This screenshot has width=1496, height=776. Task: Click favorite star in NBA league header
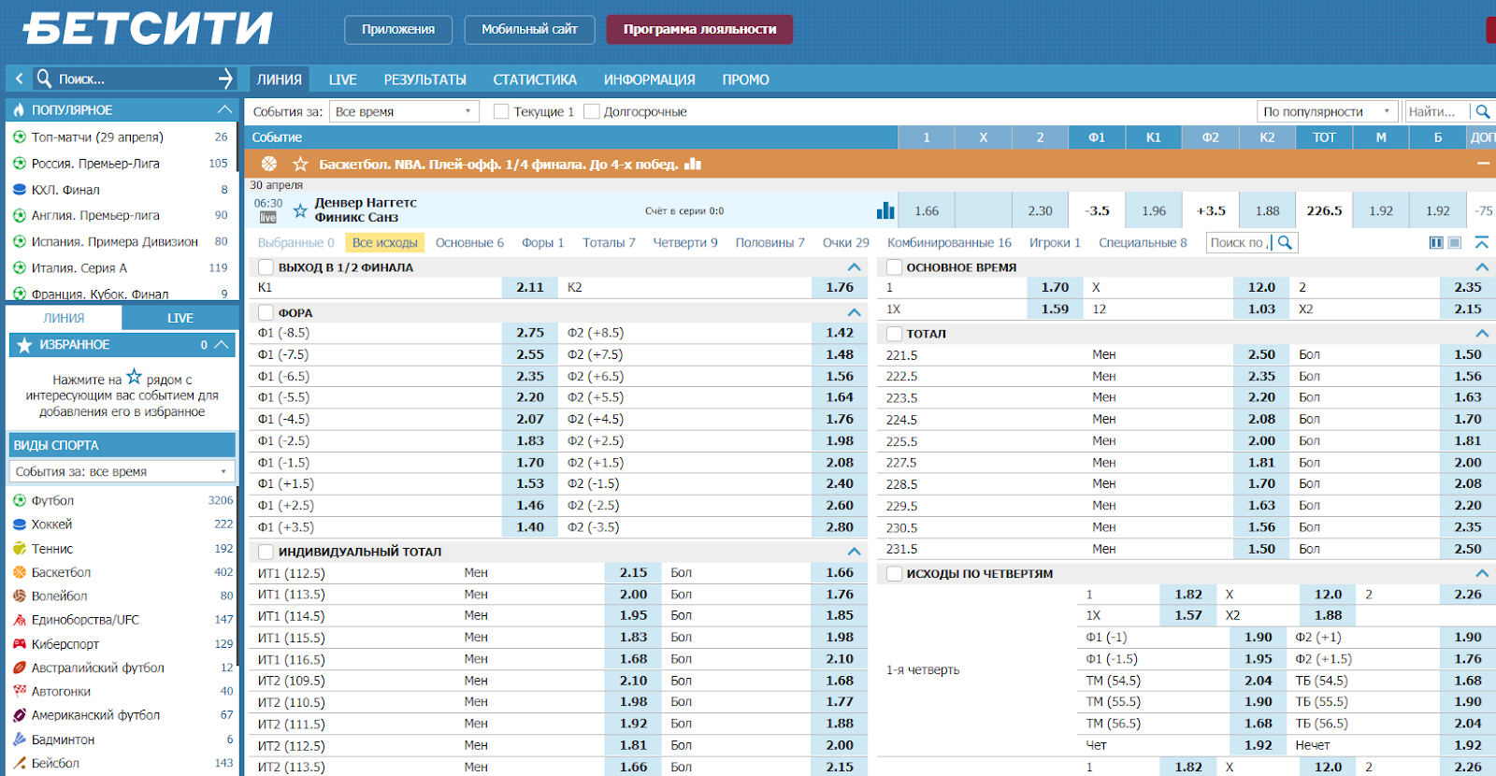coord(300,164)
